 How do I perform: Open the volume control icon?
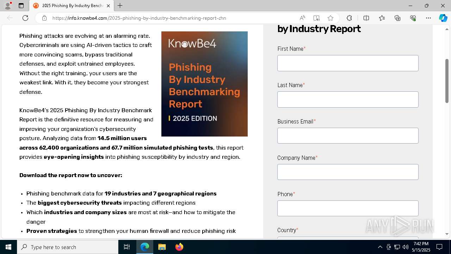(405, 247)
